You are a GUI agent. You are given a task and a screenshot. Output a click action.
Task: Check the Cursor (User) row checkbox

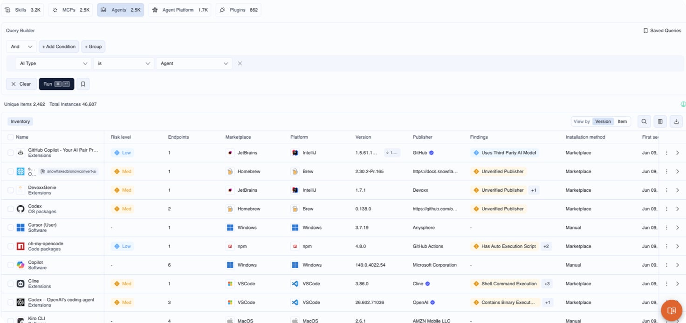pyautogui.click(x=11, y=228)
